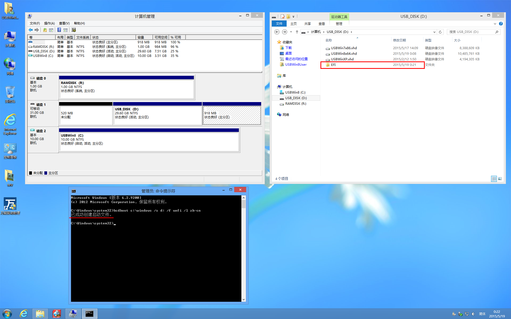
Task: Sort file list by 大小 column
Action: tap(457, 40)
